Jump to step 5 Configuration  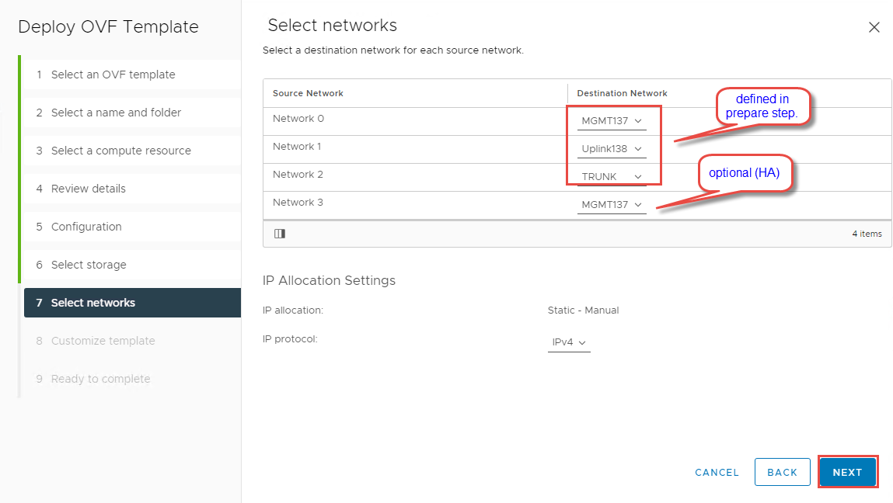tap(86, 227)
